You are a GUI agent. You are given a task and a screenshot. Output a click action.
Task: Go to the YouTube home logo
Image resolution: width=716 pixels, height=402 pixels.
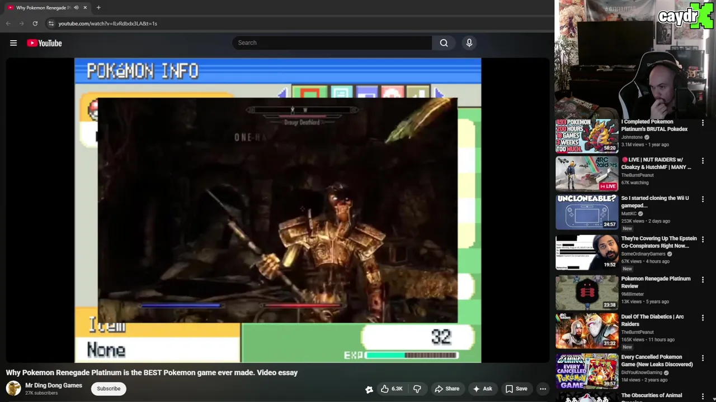44,43
